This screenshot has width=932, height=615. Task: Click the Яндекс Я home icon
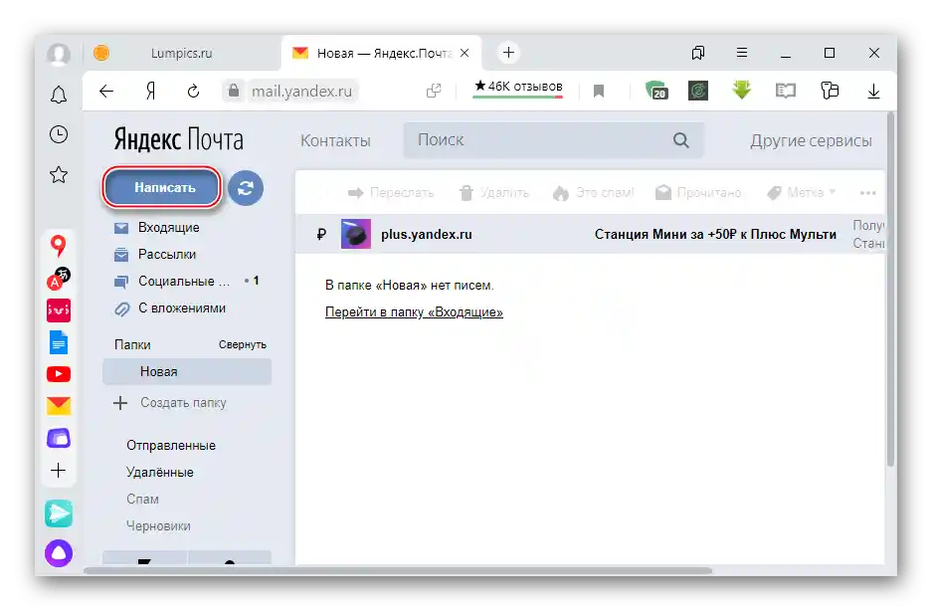click(151, 91)
